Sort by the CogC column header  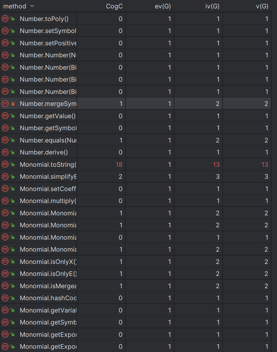click(114, 6)
